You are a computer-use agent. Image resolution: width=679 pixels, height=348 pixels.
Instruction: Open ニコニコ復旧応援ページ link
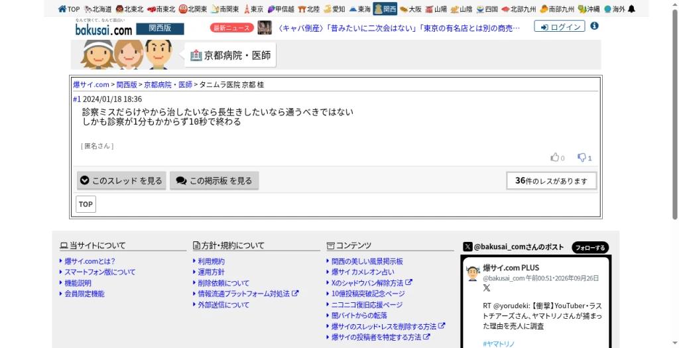pyautogui.click(x=367, y=305)
